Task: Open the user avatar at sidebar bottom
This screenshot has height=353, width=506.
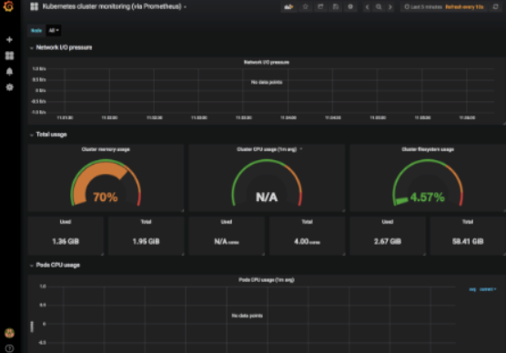Action: tap(9, 333)
